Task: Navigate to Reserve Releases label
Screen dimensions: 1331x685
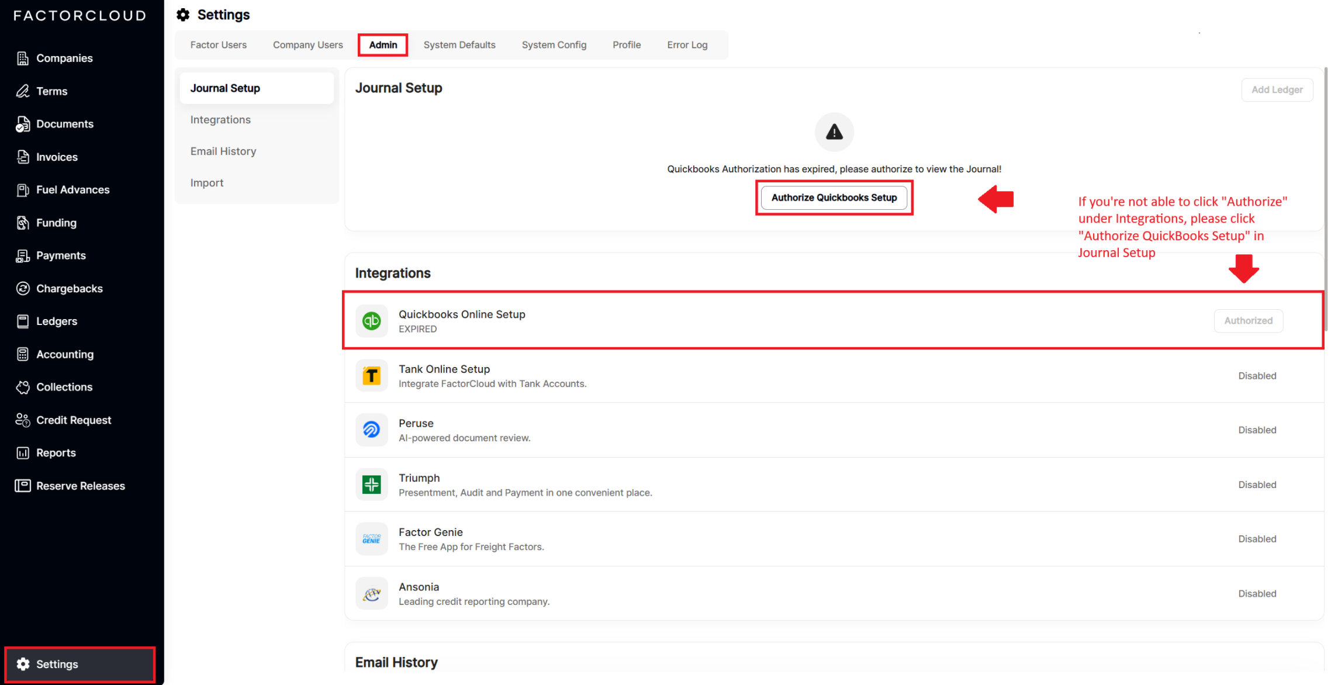Action: click(x=81, y=486)
